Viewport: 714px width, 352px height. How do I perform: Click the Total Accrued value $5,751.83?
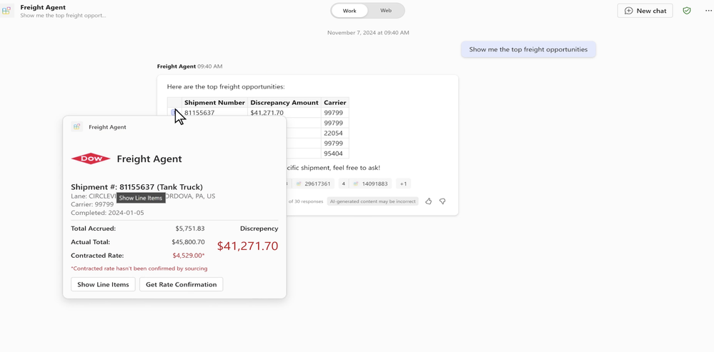[190, 228]
